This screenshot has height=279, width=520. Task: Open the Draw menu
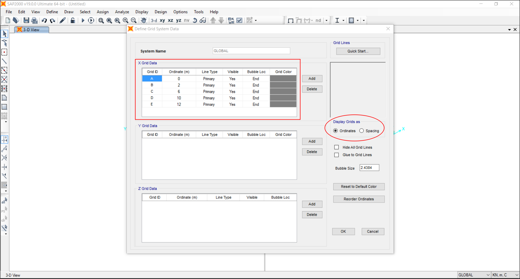69,12
